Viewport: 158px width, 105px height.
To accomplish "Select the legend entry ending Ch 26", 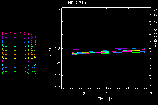I will click(19, 49).
